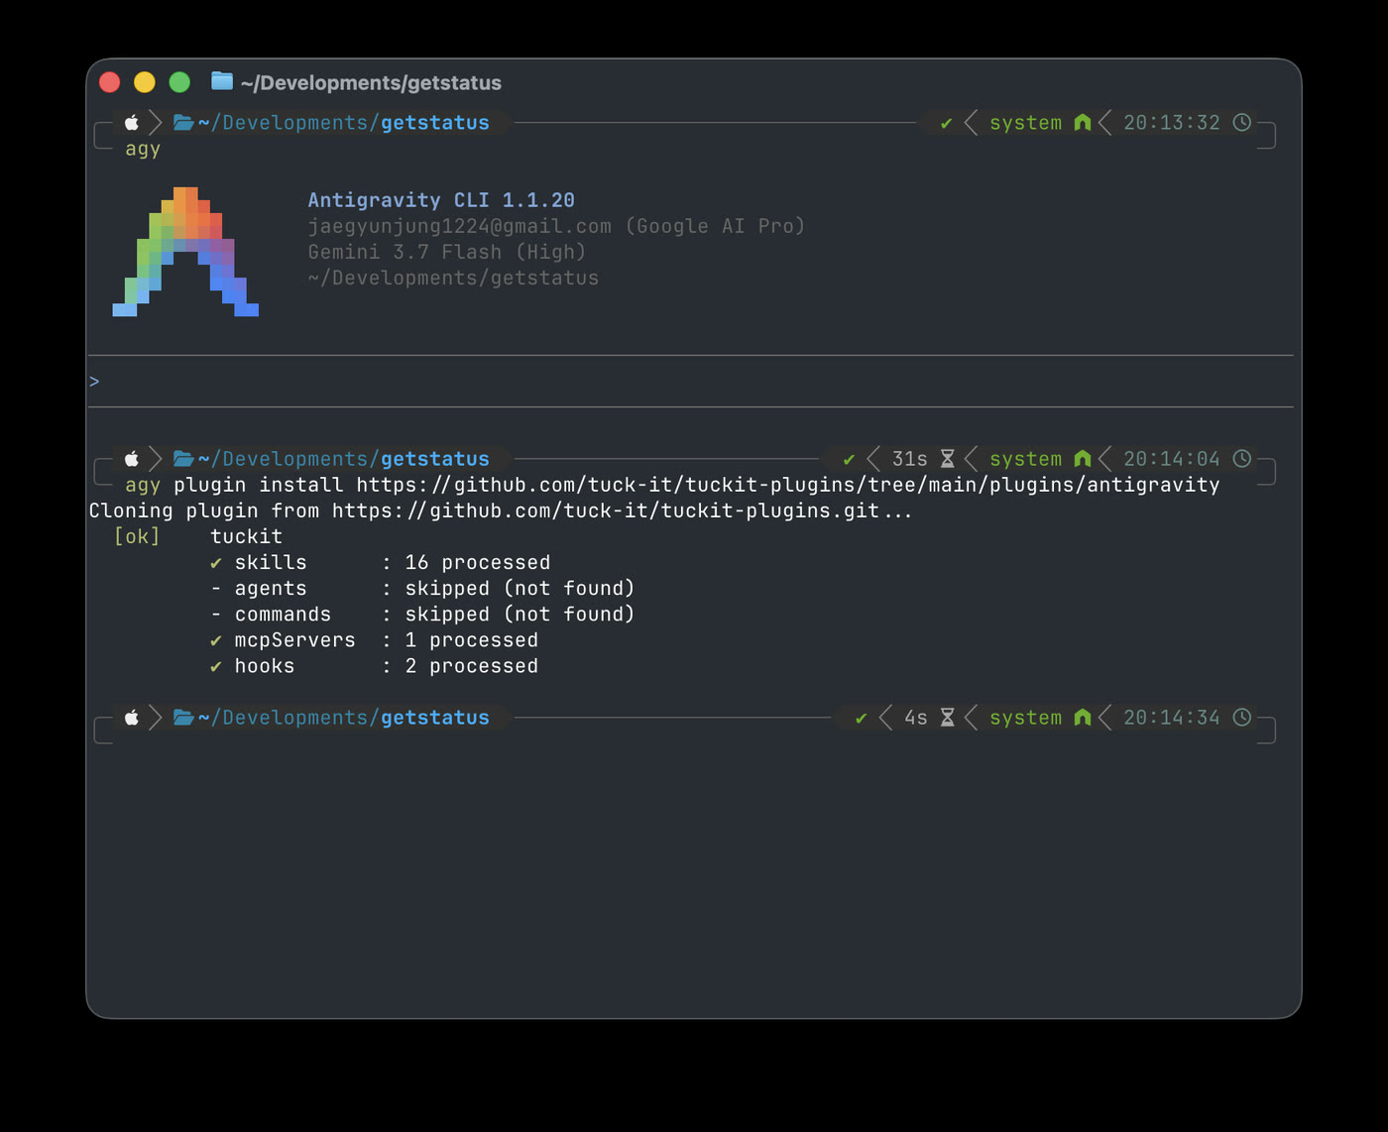
Task: Click the text Gemini 3.7 Flash (High)
Action: [x=447, y=252]
